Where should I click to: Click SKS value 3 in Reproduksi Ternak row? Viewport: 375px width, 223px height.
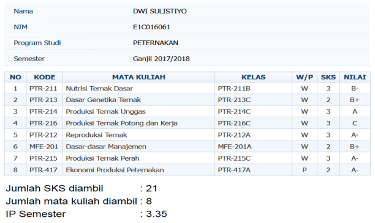[328, 135]
